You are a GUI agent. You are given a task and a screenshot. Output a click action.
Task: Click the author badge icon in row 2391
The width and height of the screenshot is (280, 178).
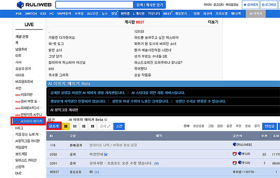point(235,163)
